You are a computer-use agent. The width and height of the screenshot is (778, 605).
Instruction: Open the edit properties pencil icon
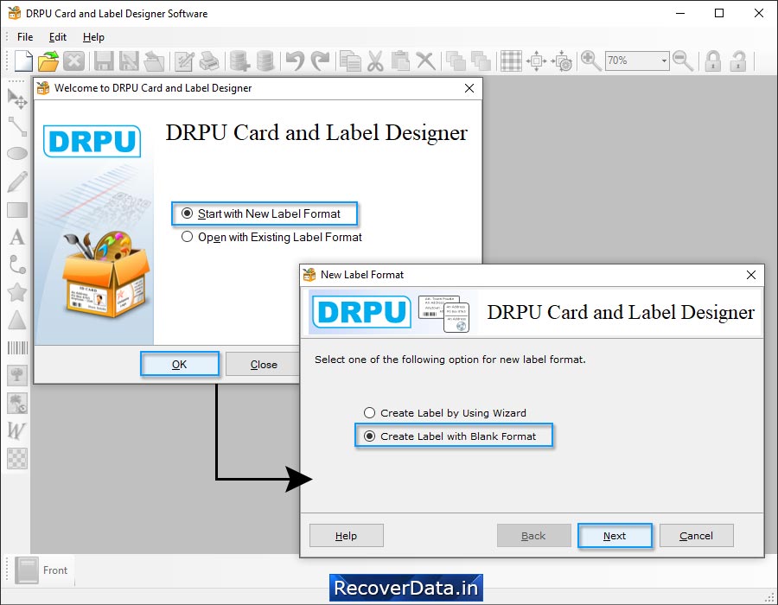coord(185,61)
